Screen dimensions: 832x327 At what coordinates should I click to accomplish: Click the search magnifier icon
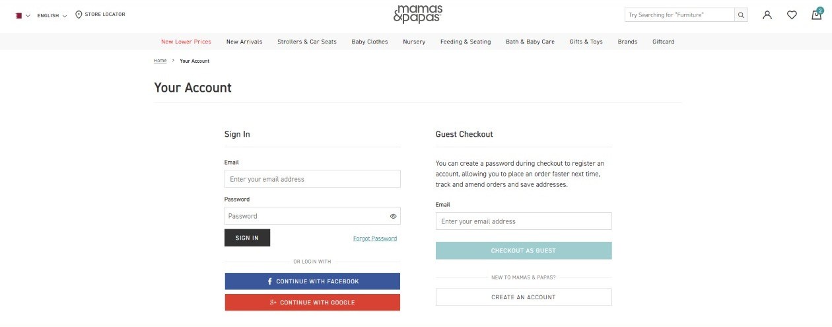click(741, 15)
